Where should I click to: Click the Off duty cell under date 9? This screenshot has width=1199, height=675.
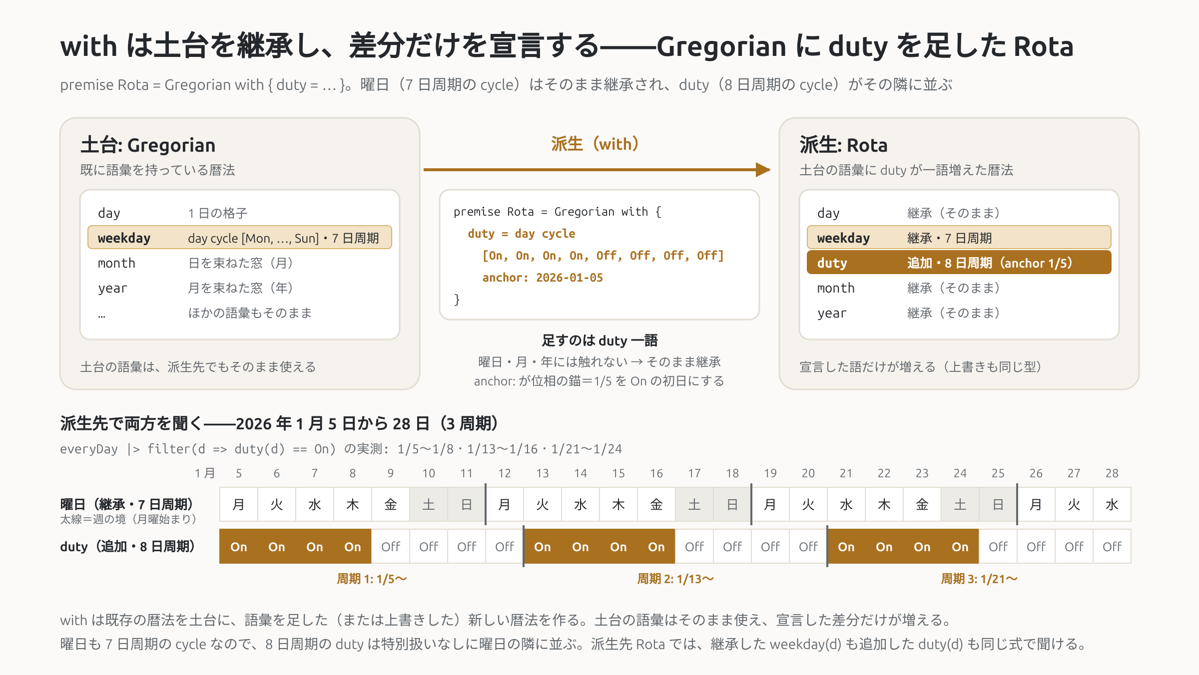click(391, 547)
